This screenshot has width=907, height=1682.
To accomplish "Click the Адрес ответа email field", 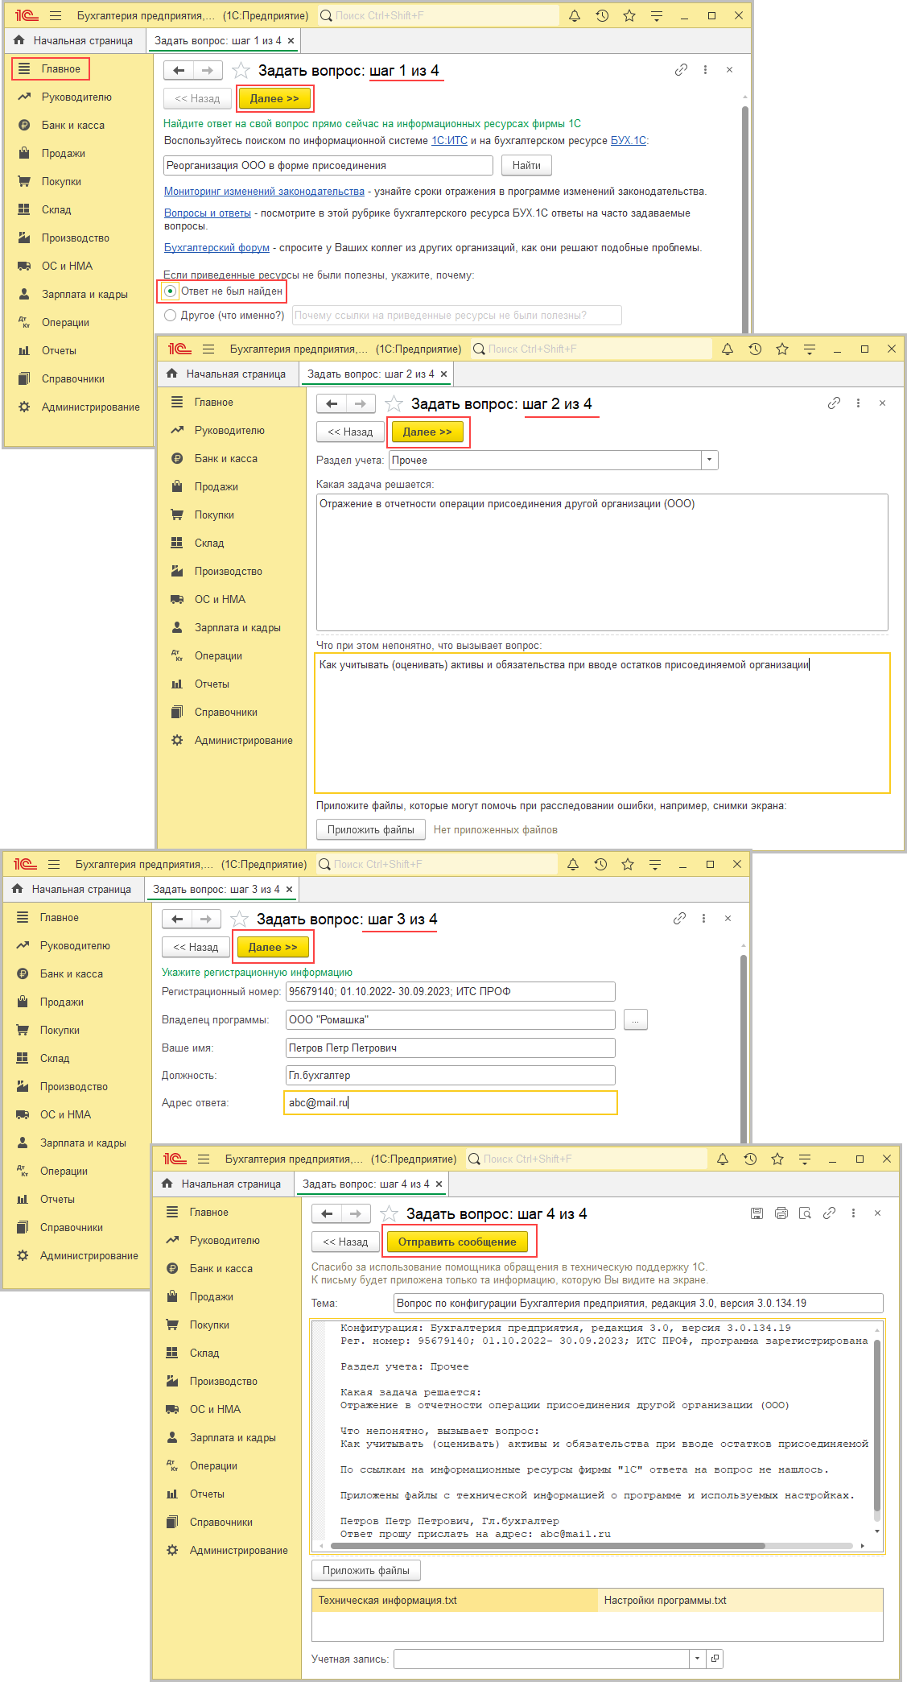I will tap(451, 1103).
